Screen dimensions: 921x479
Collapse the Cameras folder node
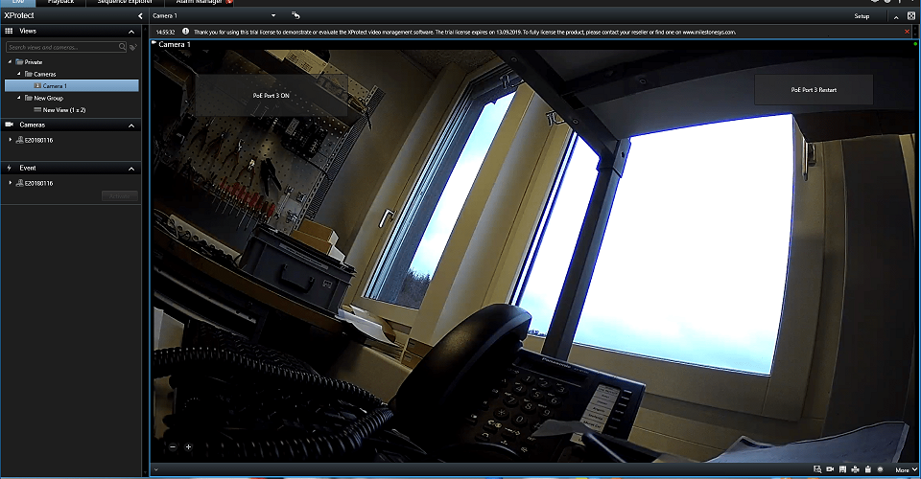tap(19, 74)
